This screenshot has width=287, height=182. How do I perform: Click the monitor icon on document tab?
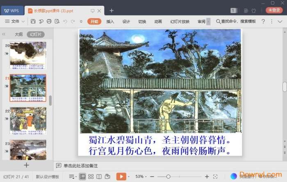tap(93, 11)
